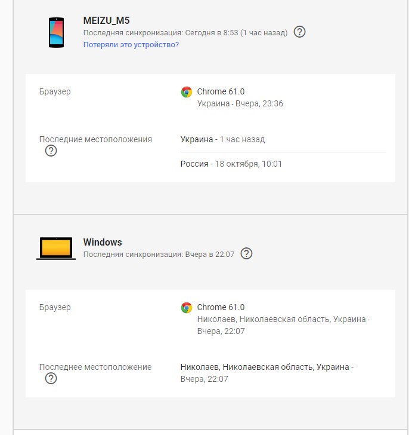
Task: Click "Chrome 61.0" text in MEIZU_M5 card
Action: click(x=221, y=91)
